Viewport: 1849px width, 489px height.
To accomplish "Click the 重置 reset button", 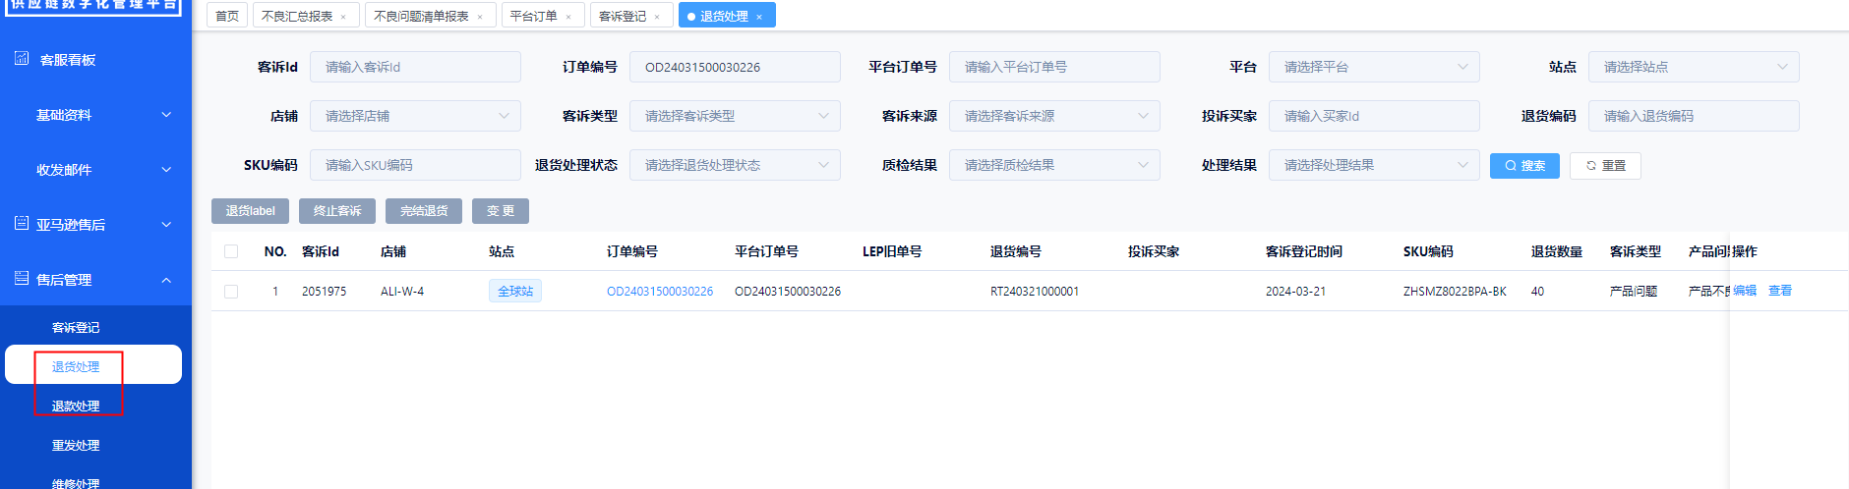I will click(x=1605, y=166).
